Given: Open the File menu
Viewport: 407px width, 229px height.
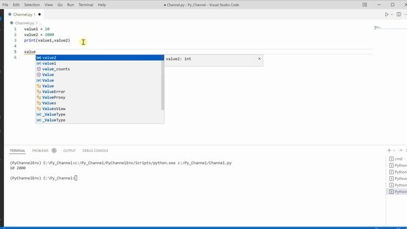Looking at the screenshot, I should [x=5, y=4].
